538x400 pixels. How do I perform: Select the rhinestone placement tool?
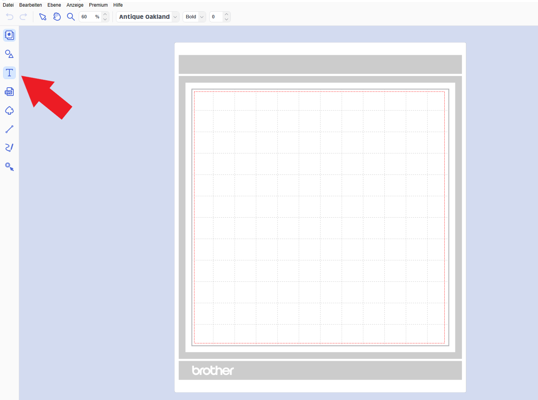(9, 167)
